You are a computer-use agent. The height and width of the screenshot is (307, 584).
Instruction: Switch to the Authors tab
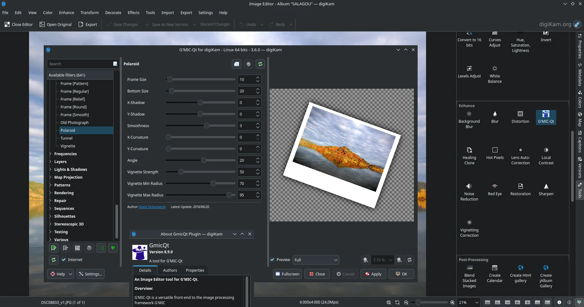pyautogui.click(x=170, y=270)
